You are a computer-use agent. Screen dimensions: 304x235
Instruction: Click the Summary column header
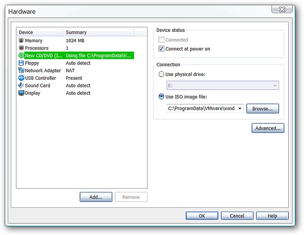point(99,32)
